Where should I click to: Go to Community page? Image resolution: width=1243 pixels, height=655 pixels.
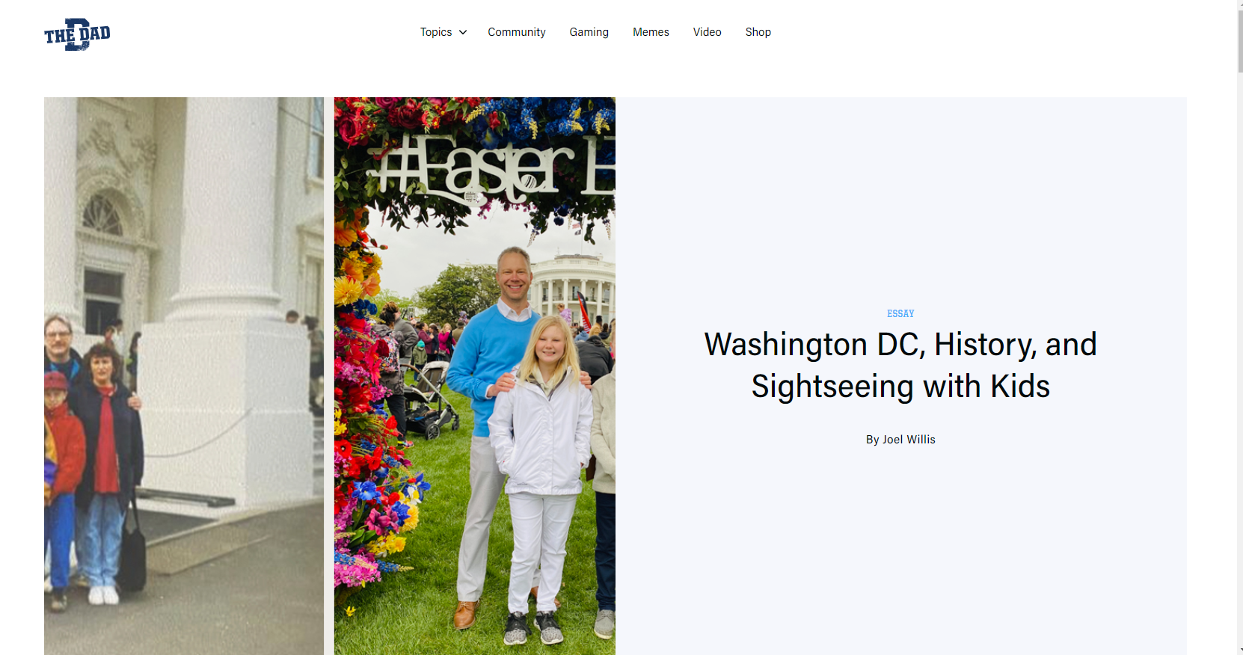pyautogui.click(x=517, y=32)
